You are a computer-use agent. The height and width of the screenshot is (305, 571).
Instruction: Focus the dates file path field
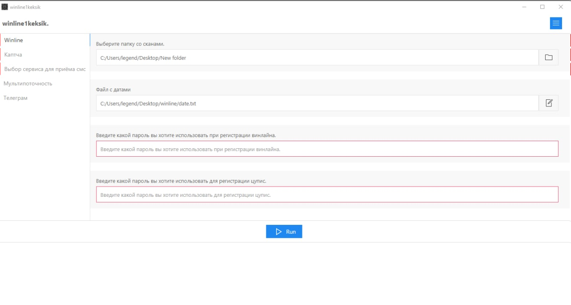click(x=318, y=103)
